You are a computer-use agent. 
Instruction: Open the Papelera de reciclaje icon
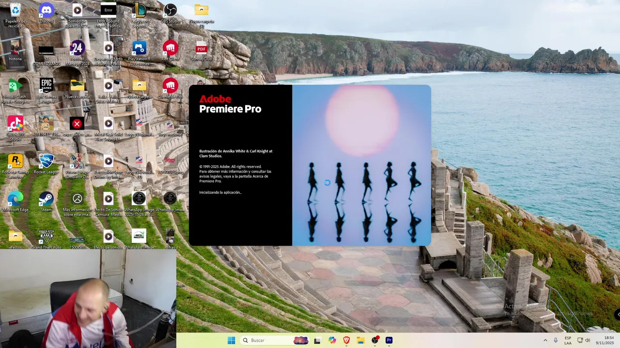click(15, 14)
